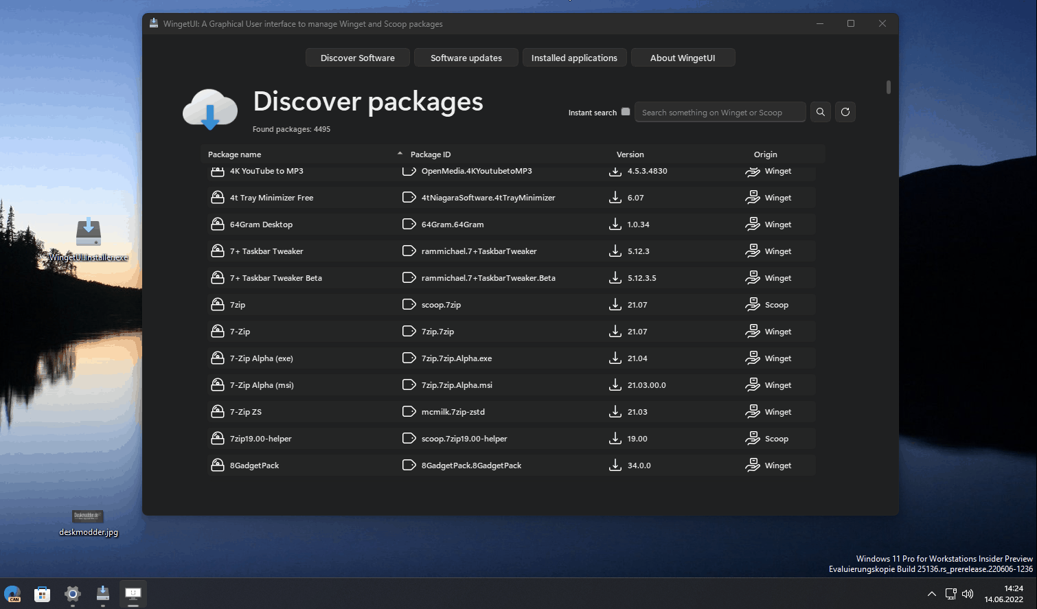Click the 64Gram.64Gram package ID
1037x609 pixels.
pyautogui.click(x=453, y=225)
